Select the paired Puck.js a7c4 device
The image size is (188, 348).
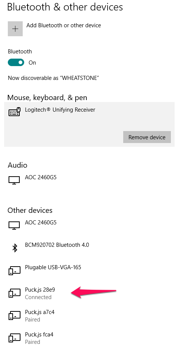[x=40, y=316]
